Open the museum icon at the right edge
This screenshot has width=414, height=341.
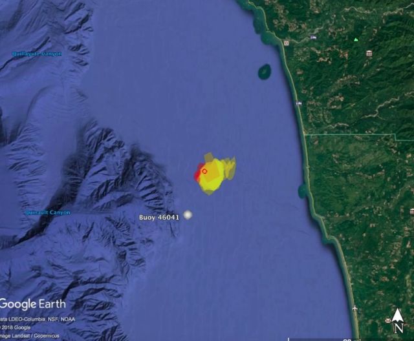[x=412, y=211]
